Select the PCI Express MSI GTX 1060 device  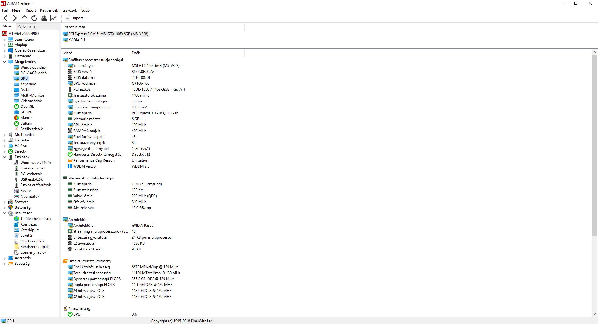[x=106, y=34]
